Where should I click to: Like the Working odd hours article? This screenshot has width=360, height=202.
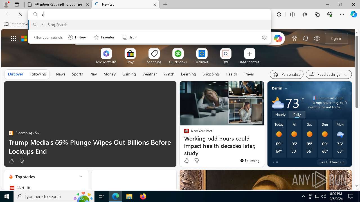[186, 160]
